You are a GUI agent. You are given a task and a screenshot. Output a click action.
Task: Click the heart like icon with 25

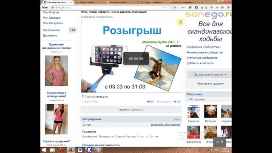tap(175, 102)
